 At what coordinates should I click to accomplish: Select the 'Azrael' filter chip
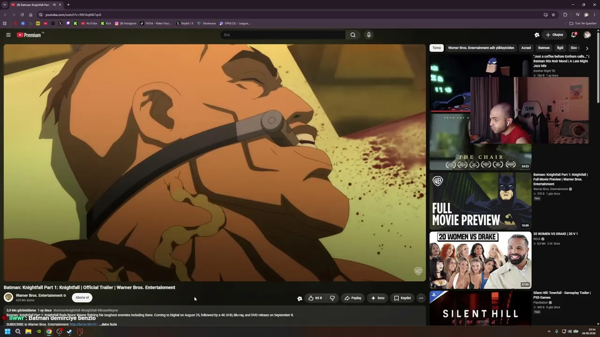point(526,48)
